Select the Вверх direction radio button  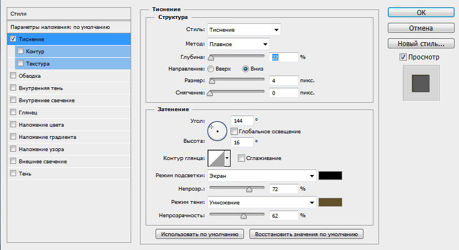click(211, 69)
